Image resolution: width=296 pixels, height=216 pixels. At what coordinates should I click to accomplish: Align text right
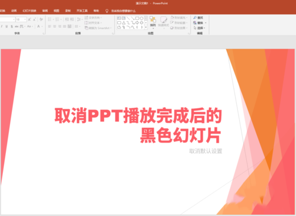pos(60,26)
